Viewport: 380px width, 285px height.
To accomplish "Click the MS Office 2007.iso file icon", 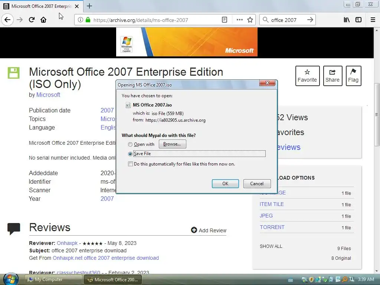I will tap(128, 105).
